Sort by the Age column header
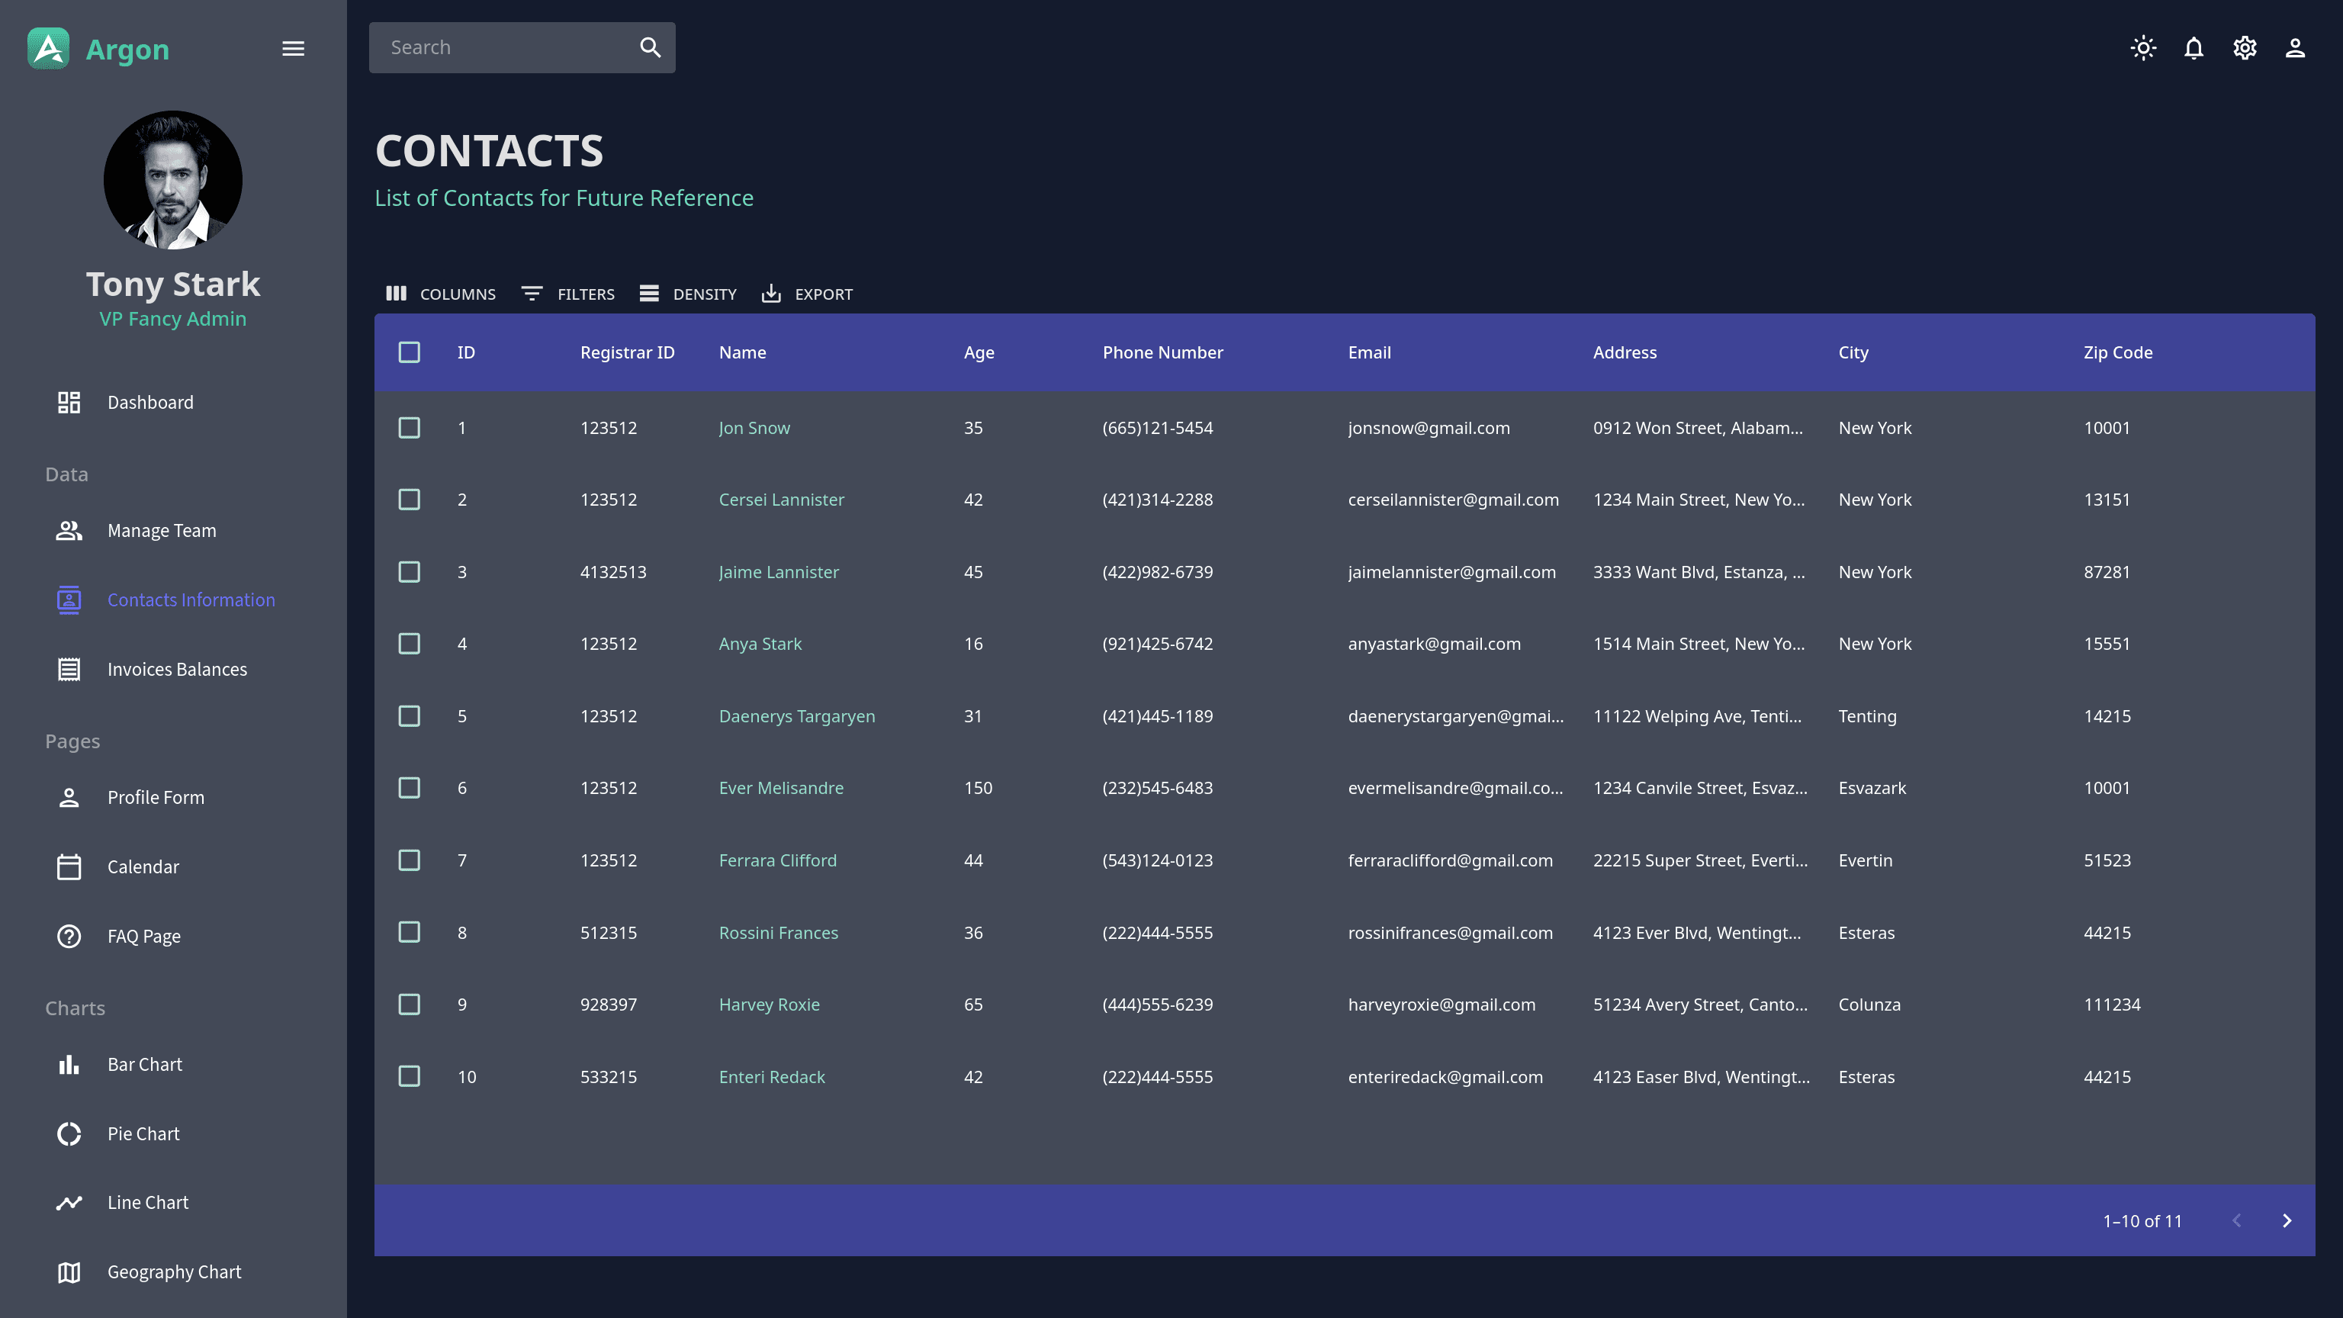Screen dimensions: 2343x1318 coord(979,352)
